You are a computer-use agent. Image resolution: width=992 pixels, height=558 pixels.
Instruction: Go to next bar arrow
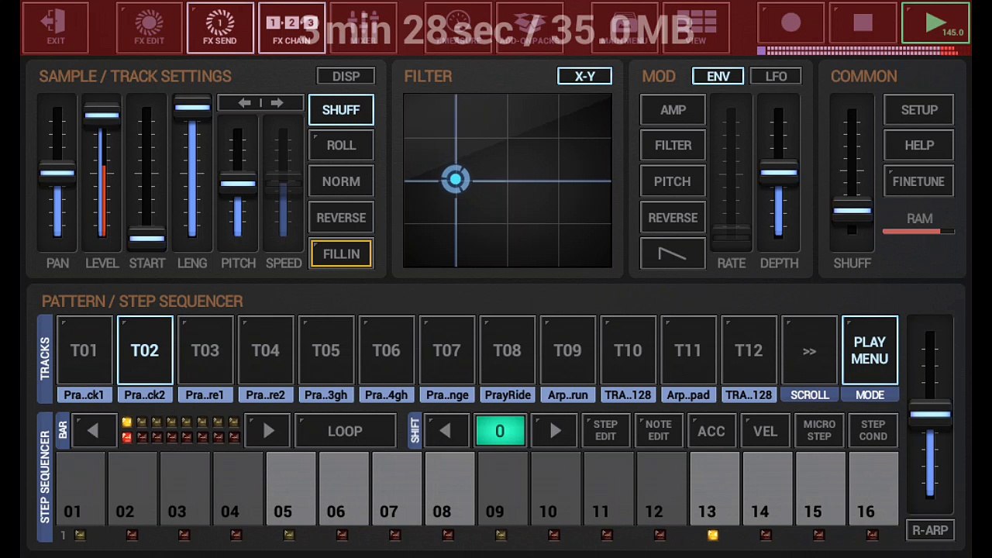268,431
